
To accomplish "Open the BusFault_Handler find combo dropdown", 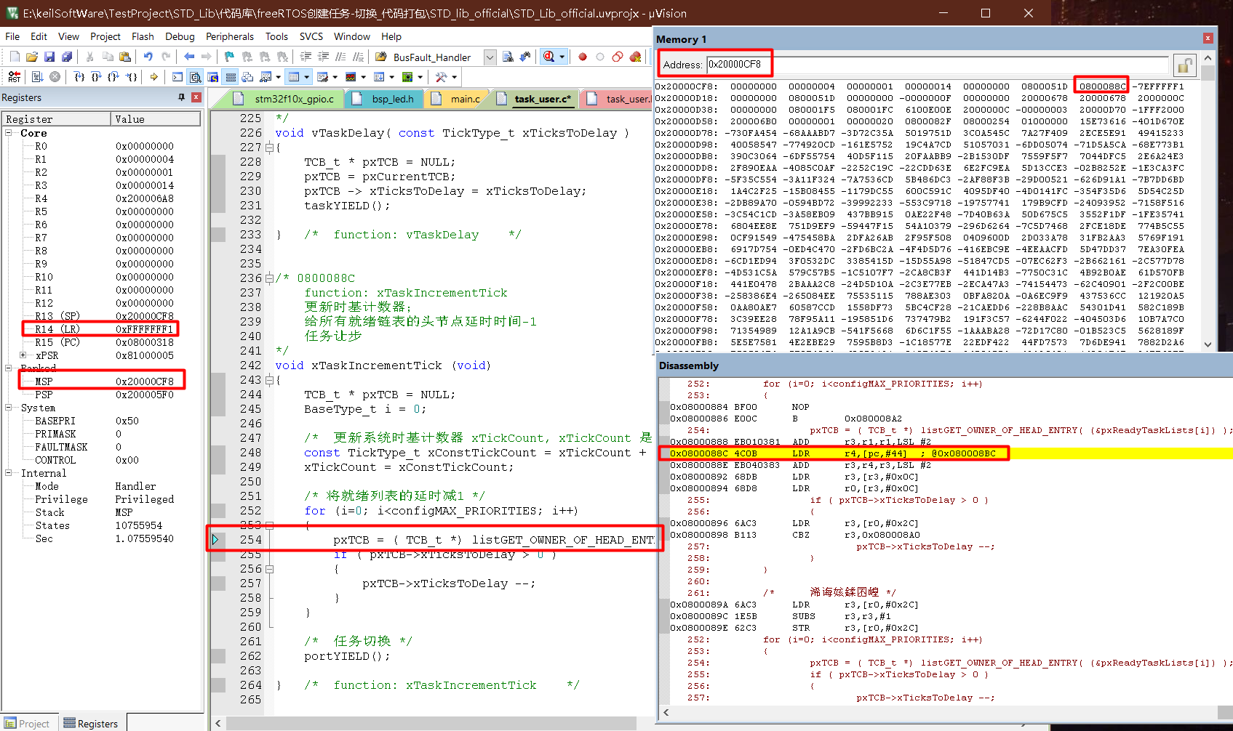I will (x=490, y=57).
